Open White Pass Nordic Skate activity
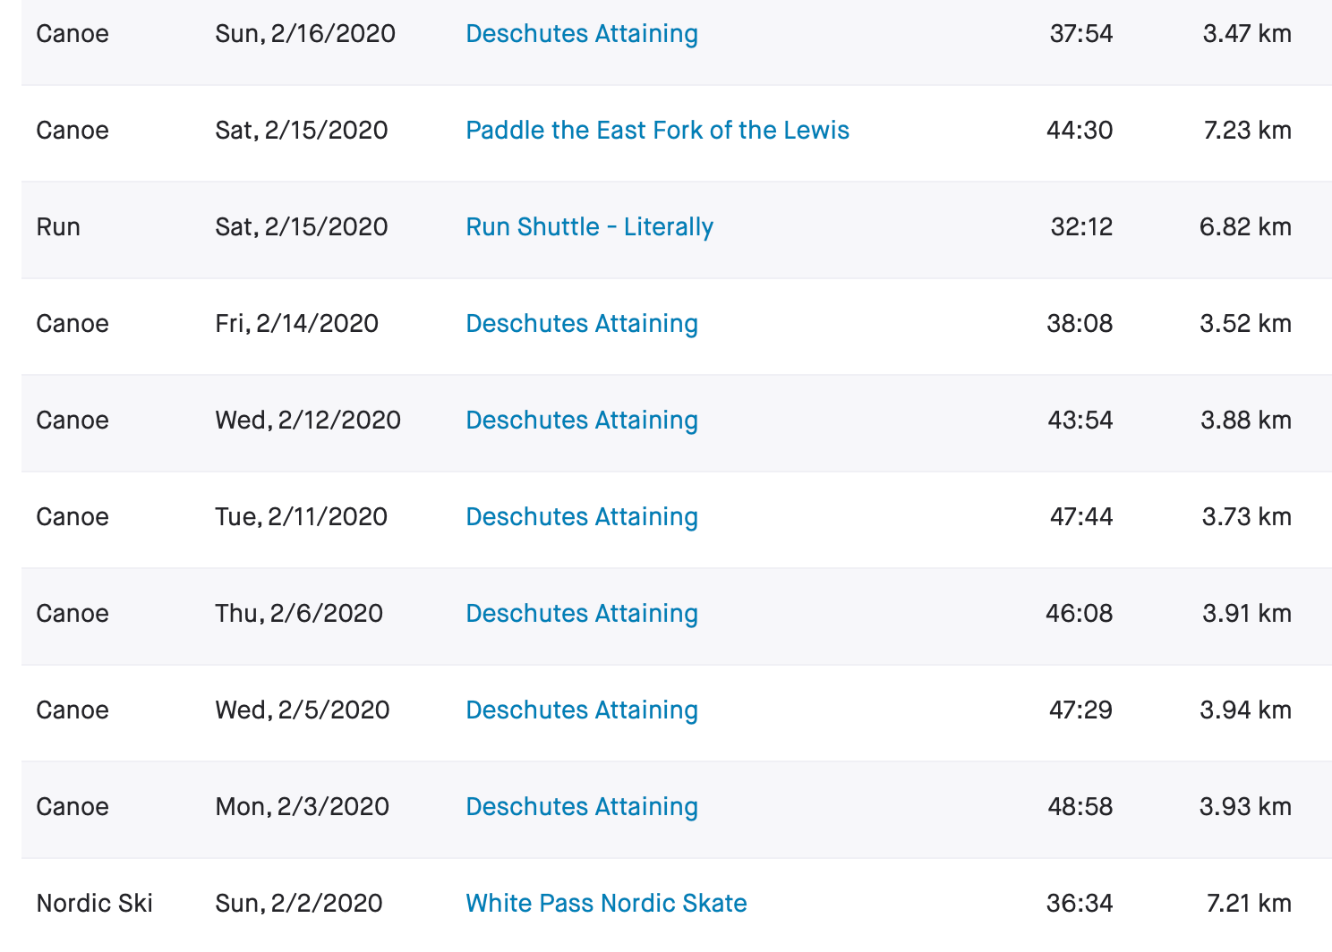Screen dimensions: 1332x952 pyautogui.click(x=606, y=904)
